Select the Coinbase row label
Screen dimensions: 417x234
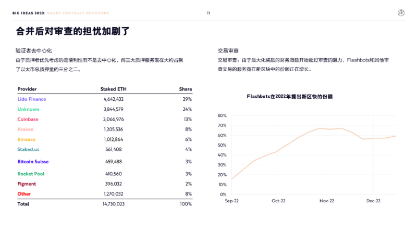28,119
